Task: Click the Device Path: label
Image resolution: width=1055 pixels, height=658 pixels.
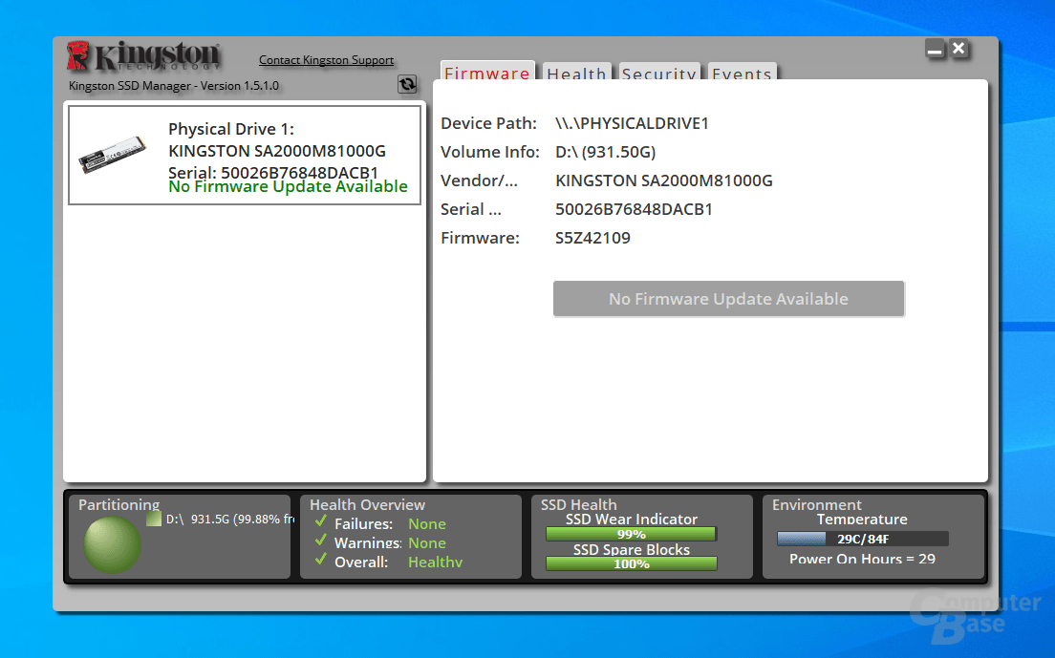Action: [x=488, y=123]
